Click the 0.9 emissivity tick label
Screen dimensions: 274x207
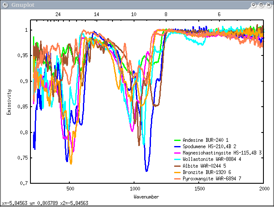pyautogui.click(x=24, y=81)
